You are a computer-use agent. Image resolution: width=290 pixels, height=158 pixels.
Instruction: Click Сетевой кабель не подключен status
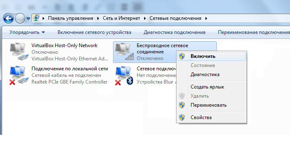(x=66, y=75)
